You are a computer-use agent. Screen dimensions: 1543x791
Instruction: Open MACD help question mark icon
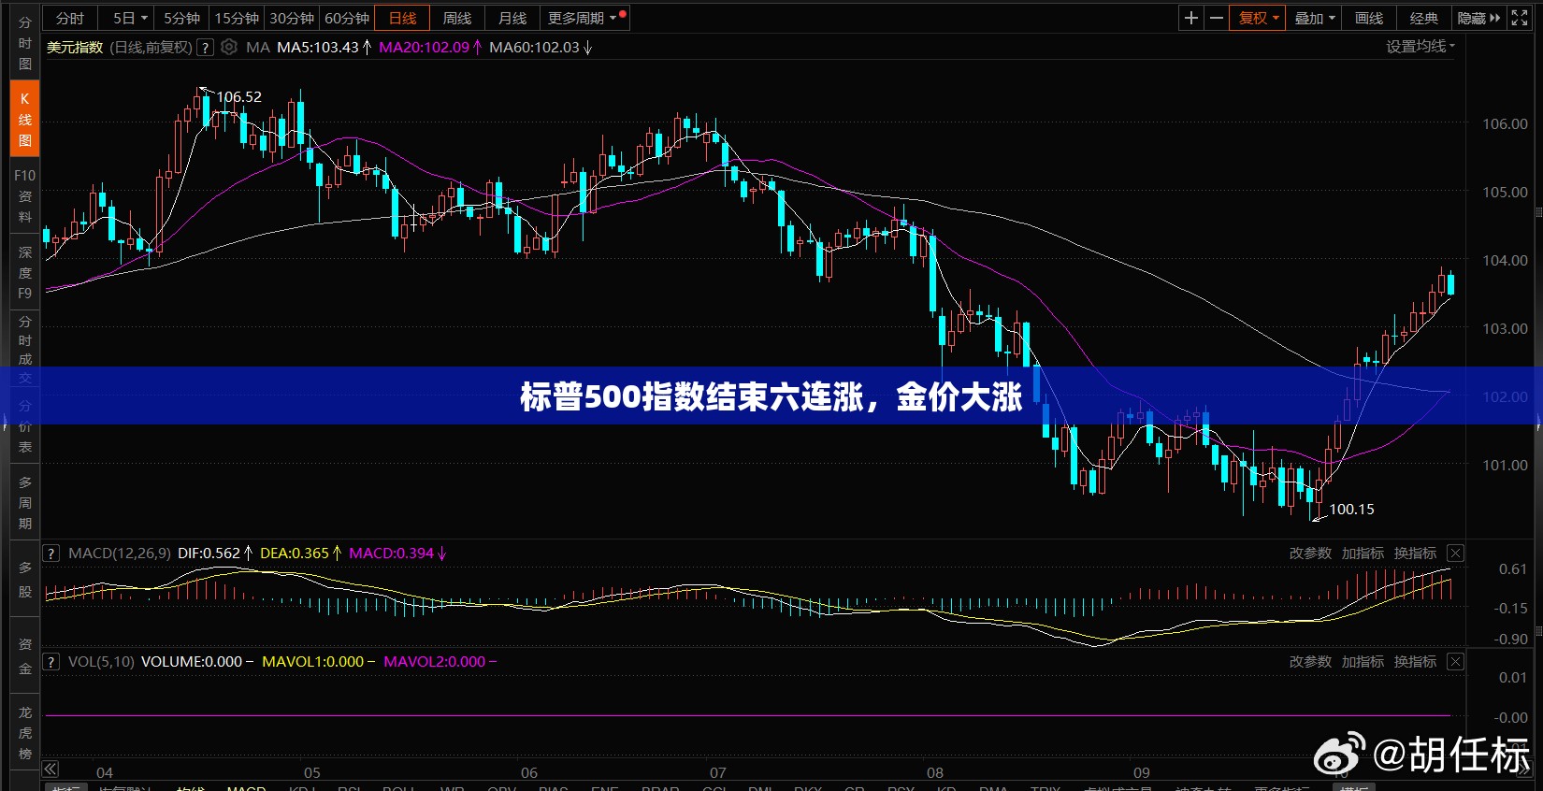[x=51, y=554]
